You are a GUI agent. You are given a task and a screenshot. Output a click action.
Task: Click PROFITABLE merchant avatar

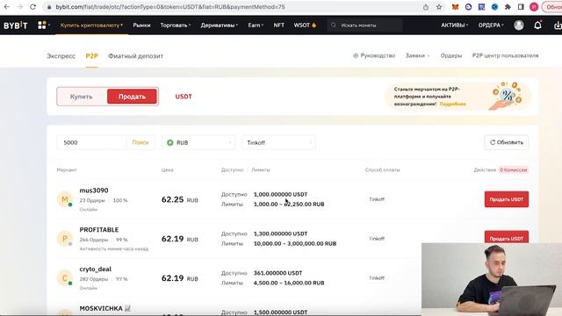coord(65,239)
